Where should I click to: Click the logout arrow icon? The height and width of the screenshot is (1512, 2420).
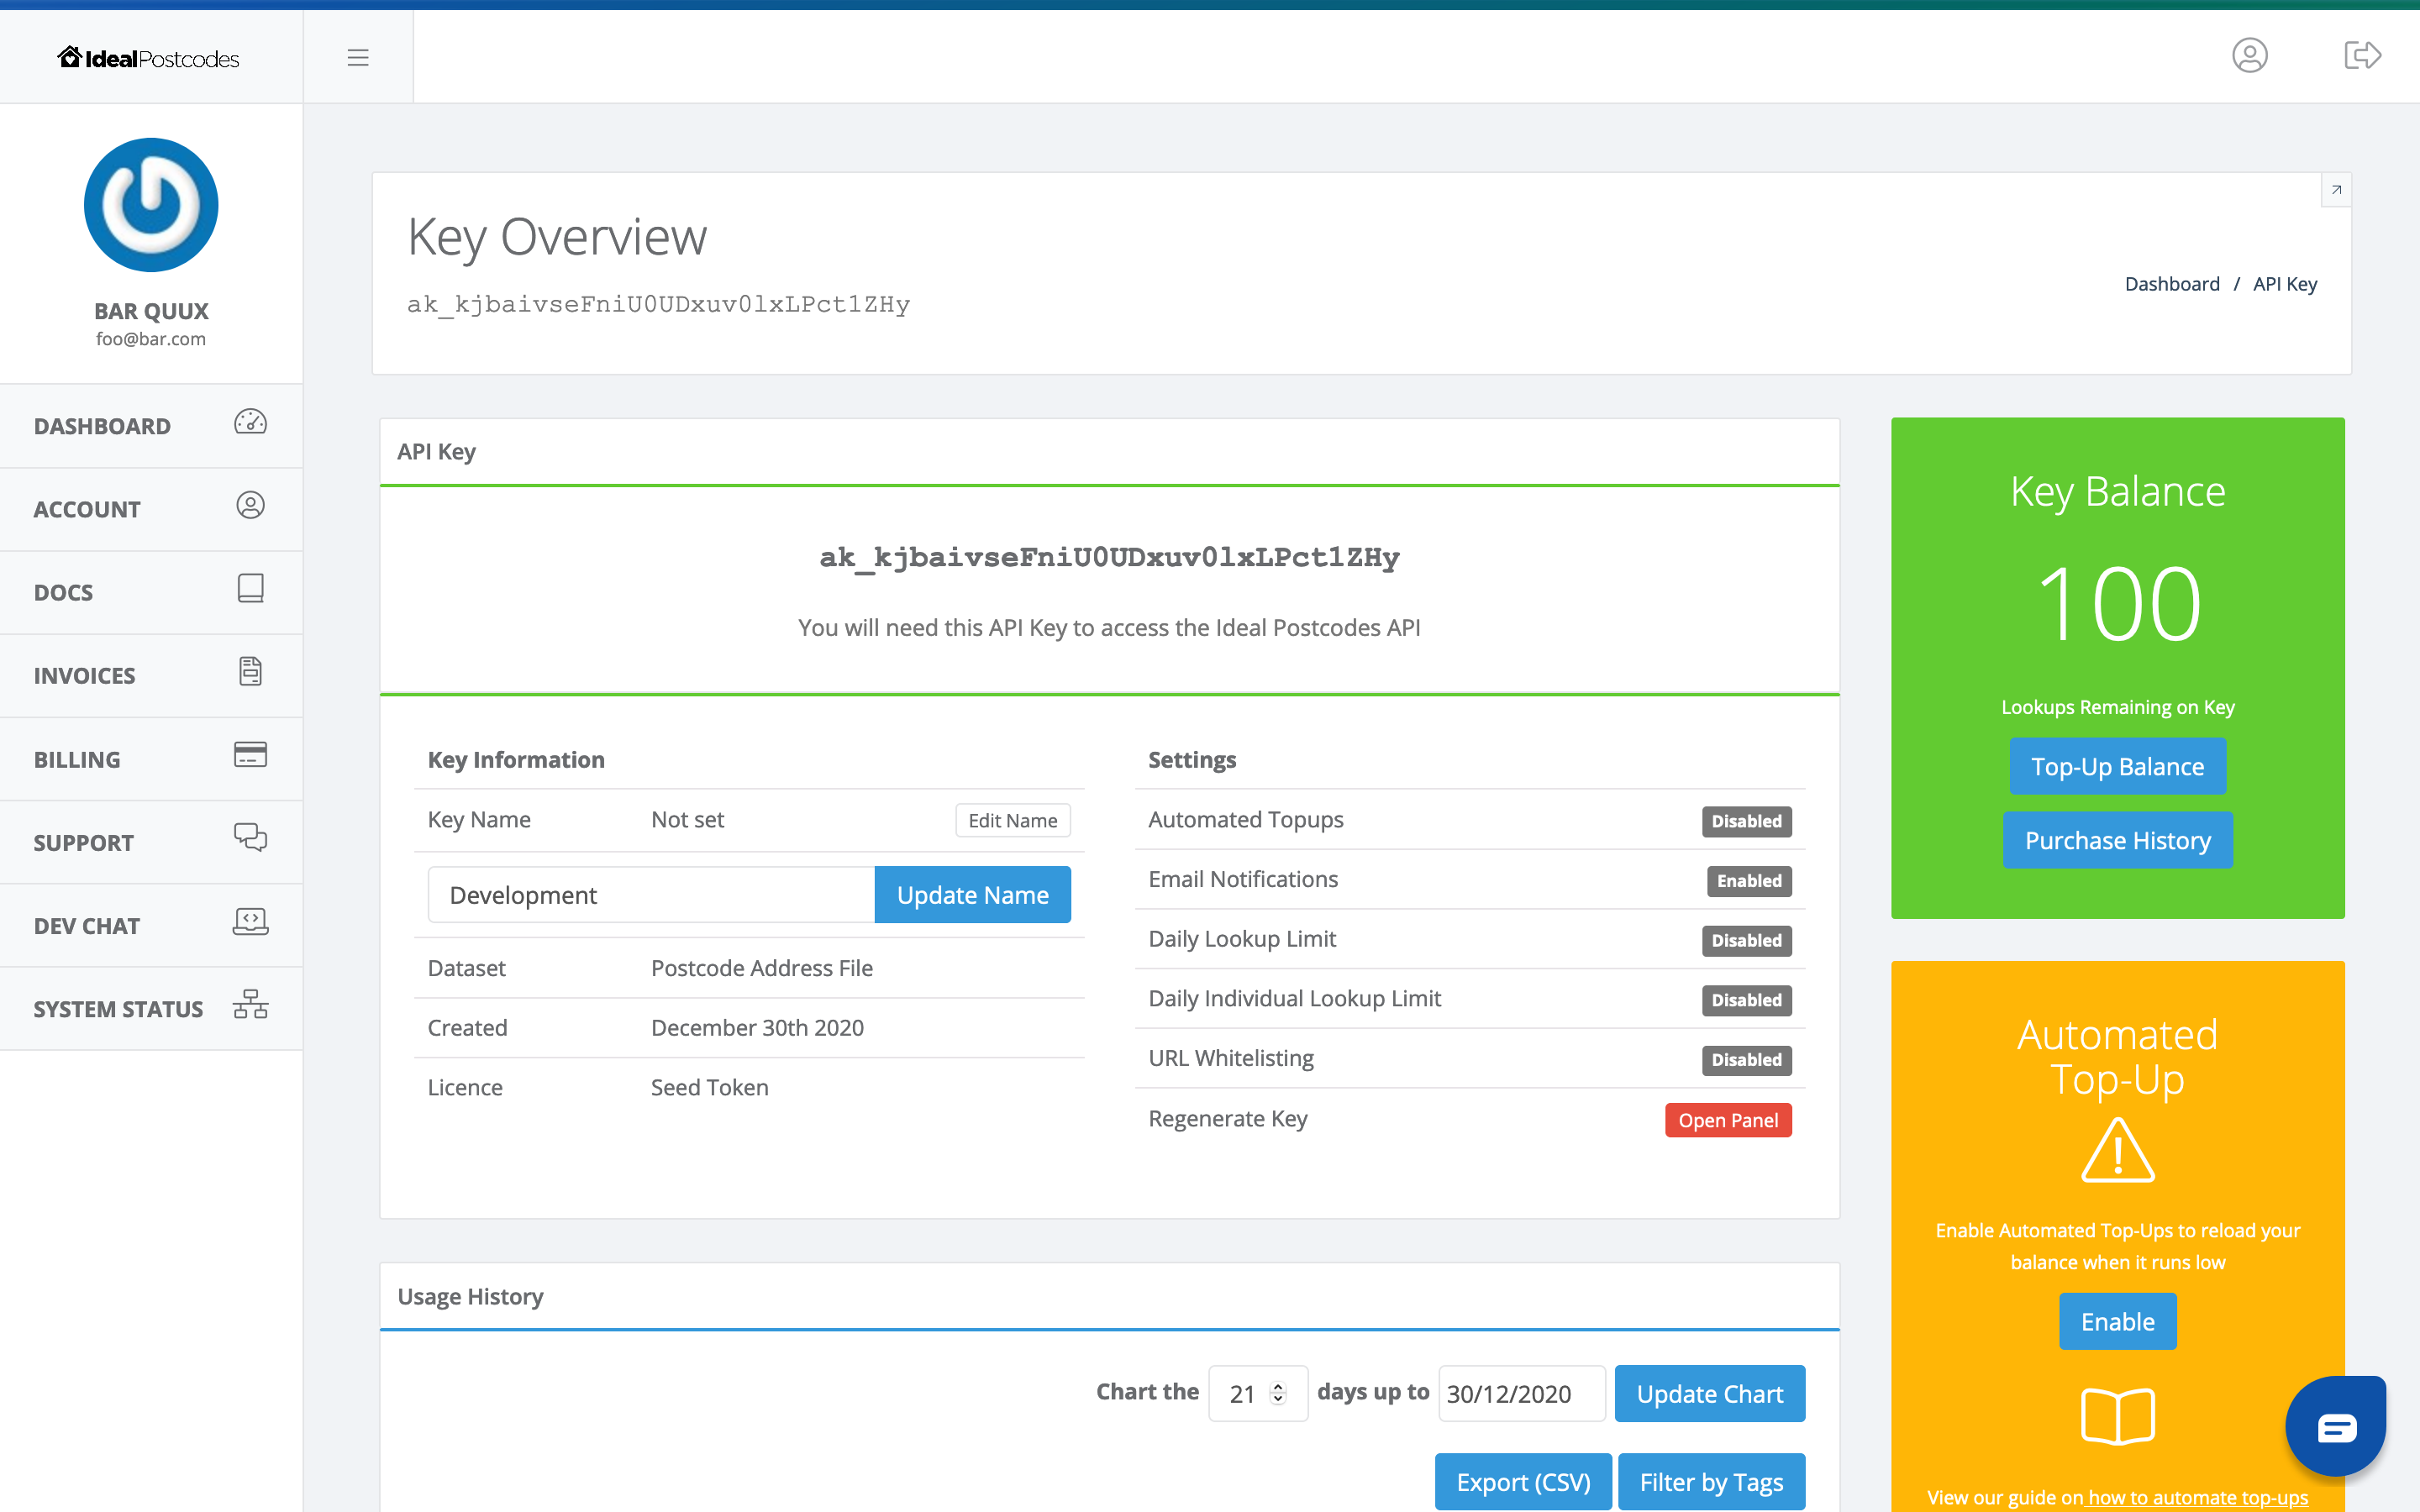tap(2362, 55)
